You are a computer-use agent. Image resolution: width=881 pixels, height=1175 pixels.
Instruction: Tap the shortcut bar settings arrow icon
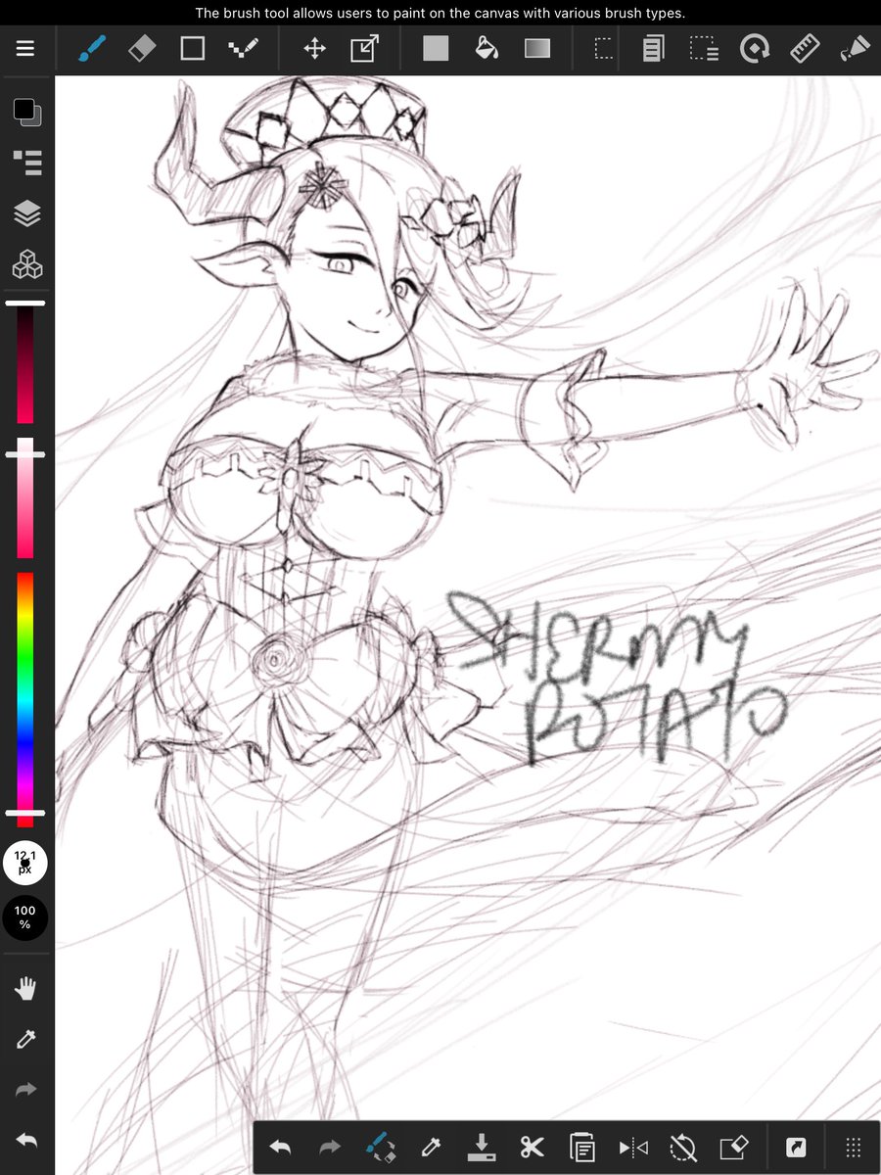click(x=795, y=1147)
